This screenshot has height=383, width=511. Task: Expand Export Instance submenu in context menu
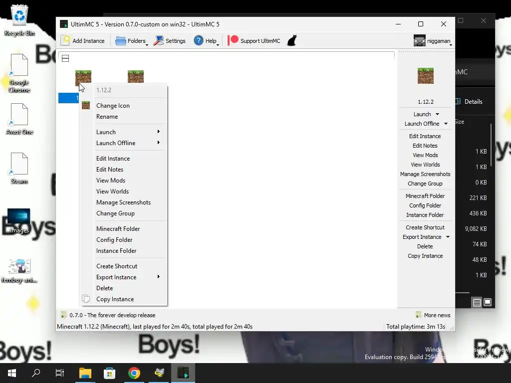(128, 277)
